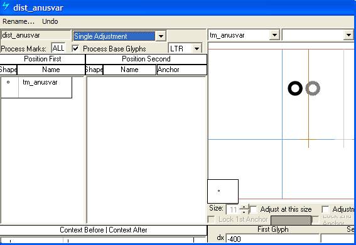Select the tm_anusvar row in the list
Viewport: 356px width, 245px height.
[36, 87]
